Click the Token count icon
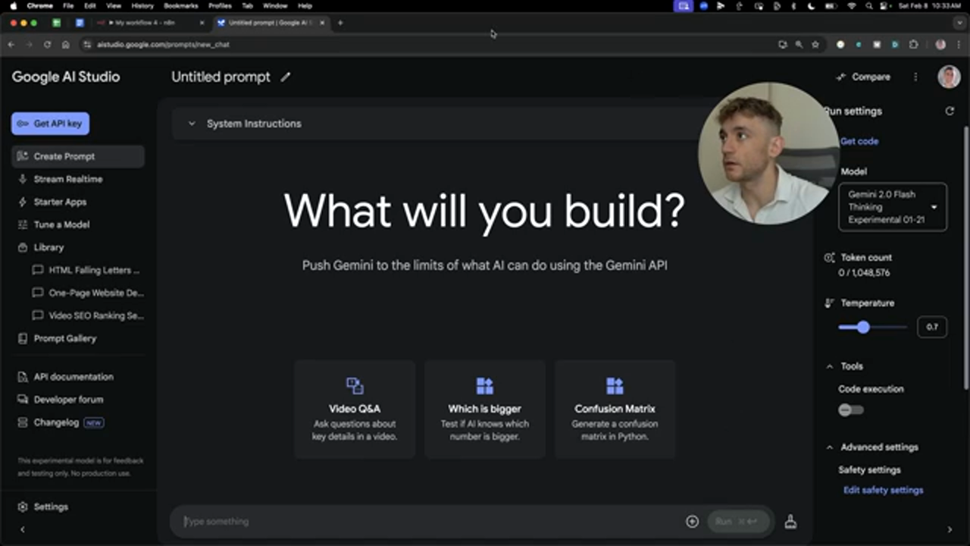The height and width of the screenshot is (546, 970). [x=829, y=258]
